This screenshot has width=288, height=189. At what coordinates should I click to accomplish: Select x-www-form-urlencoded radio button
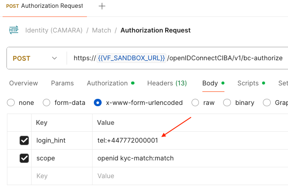point(98,103)
